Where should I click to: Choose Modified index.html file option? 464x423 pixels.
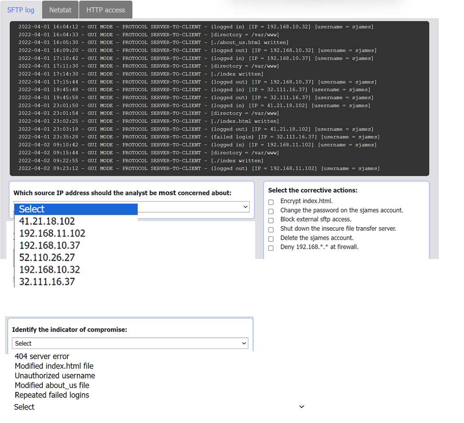click(54, 366)
